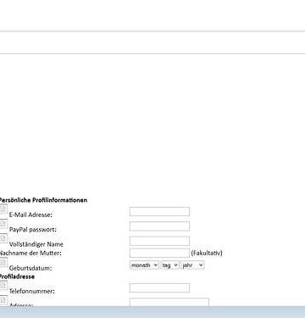Select the Nachname der Mutter field
Image resolution: width=305 pixels, height=318 pixels.
click(x=159, y=253)
